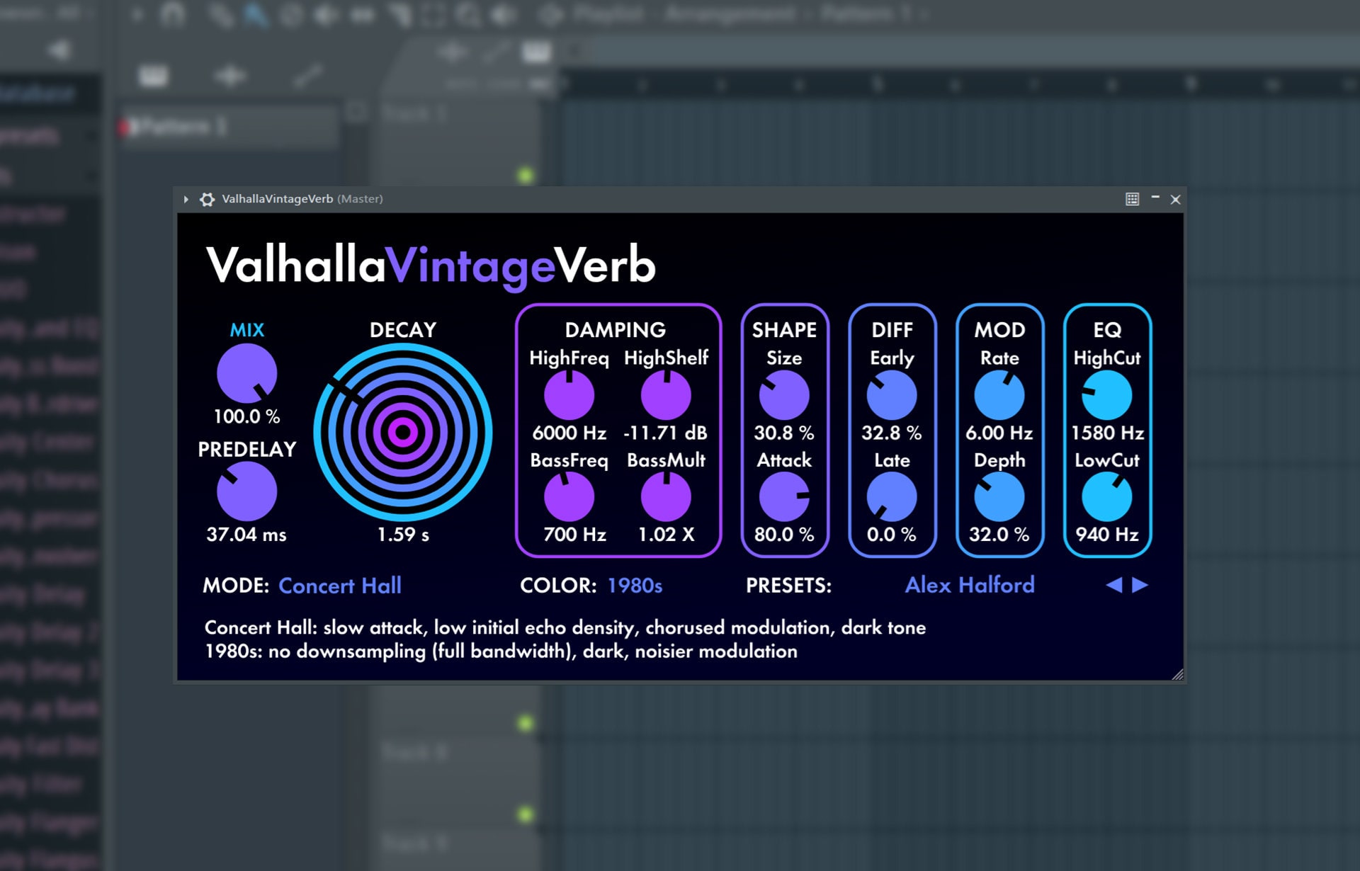Close the ValhallaVintageVerb plugin window
The height and width of the screenshot is (871, 1360).
coord(1175,200)
